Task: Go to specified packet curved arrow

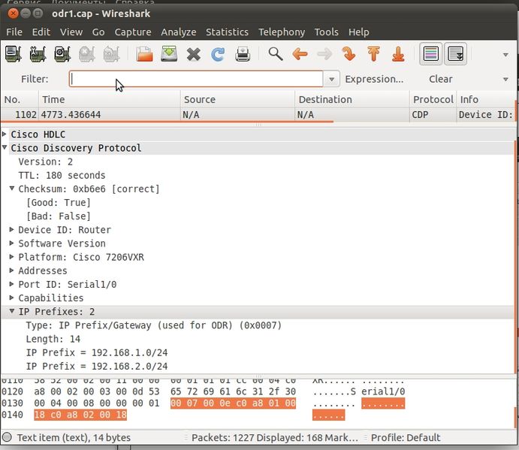Action: 349,53
